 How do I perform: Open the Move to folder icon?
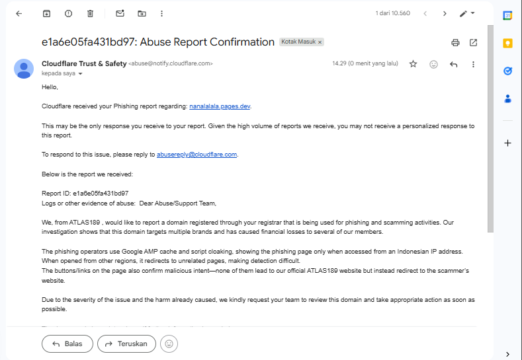tap(142, 13)
